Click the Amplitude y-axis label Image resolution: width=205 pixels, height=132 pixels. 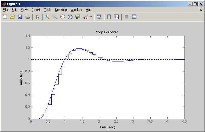click(x=21, y=78)
